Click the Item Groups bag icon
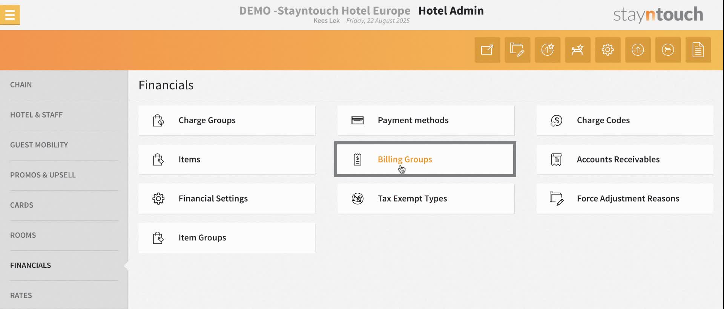The height and width of the screenshot is (309, 724). (158, 238)
